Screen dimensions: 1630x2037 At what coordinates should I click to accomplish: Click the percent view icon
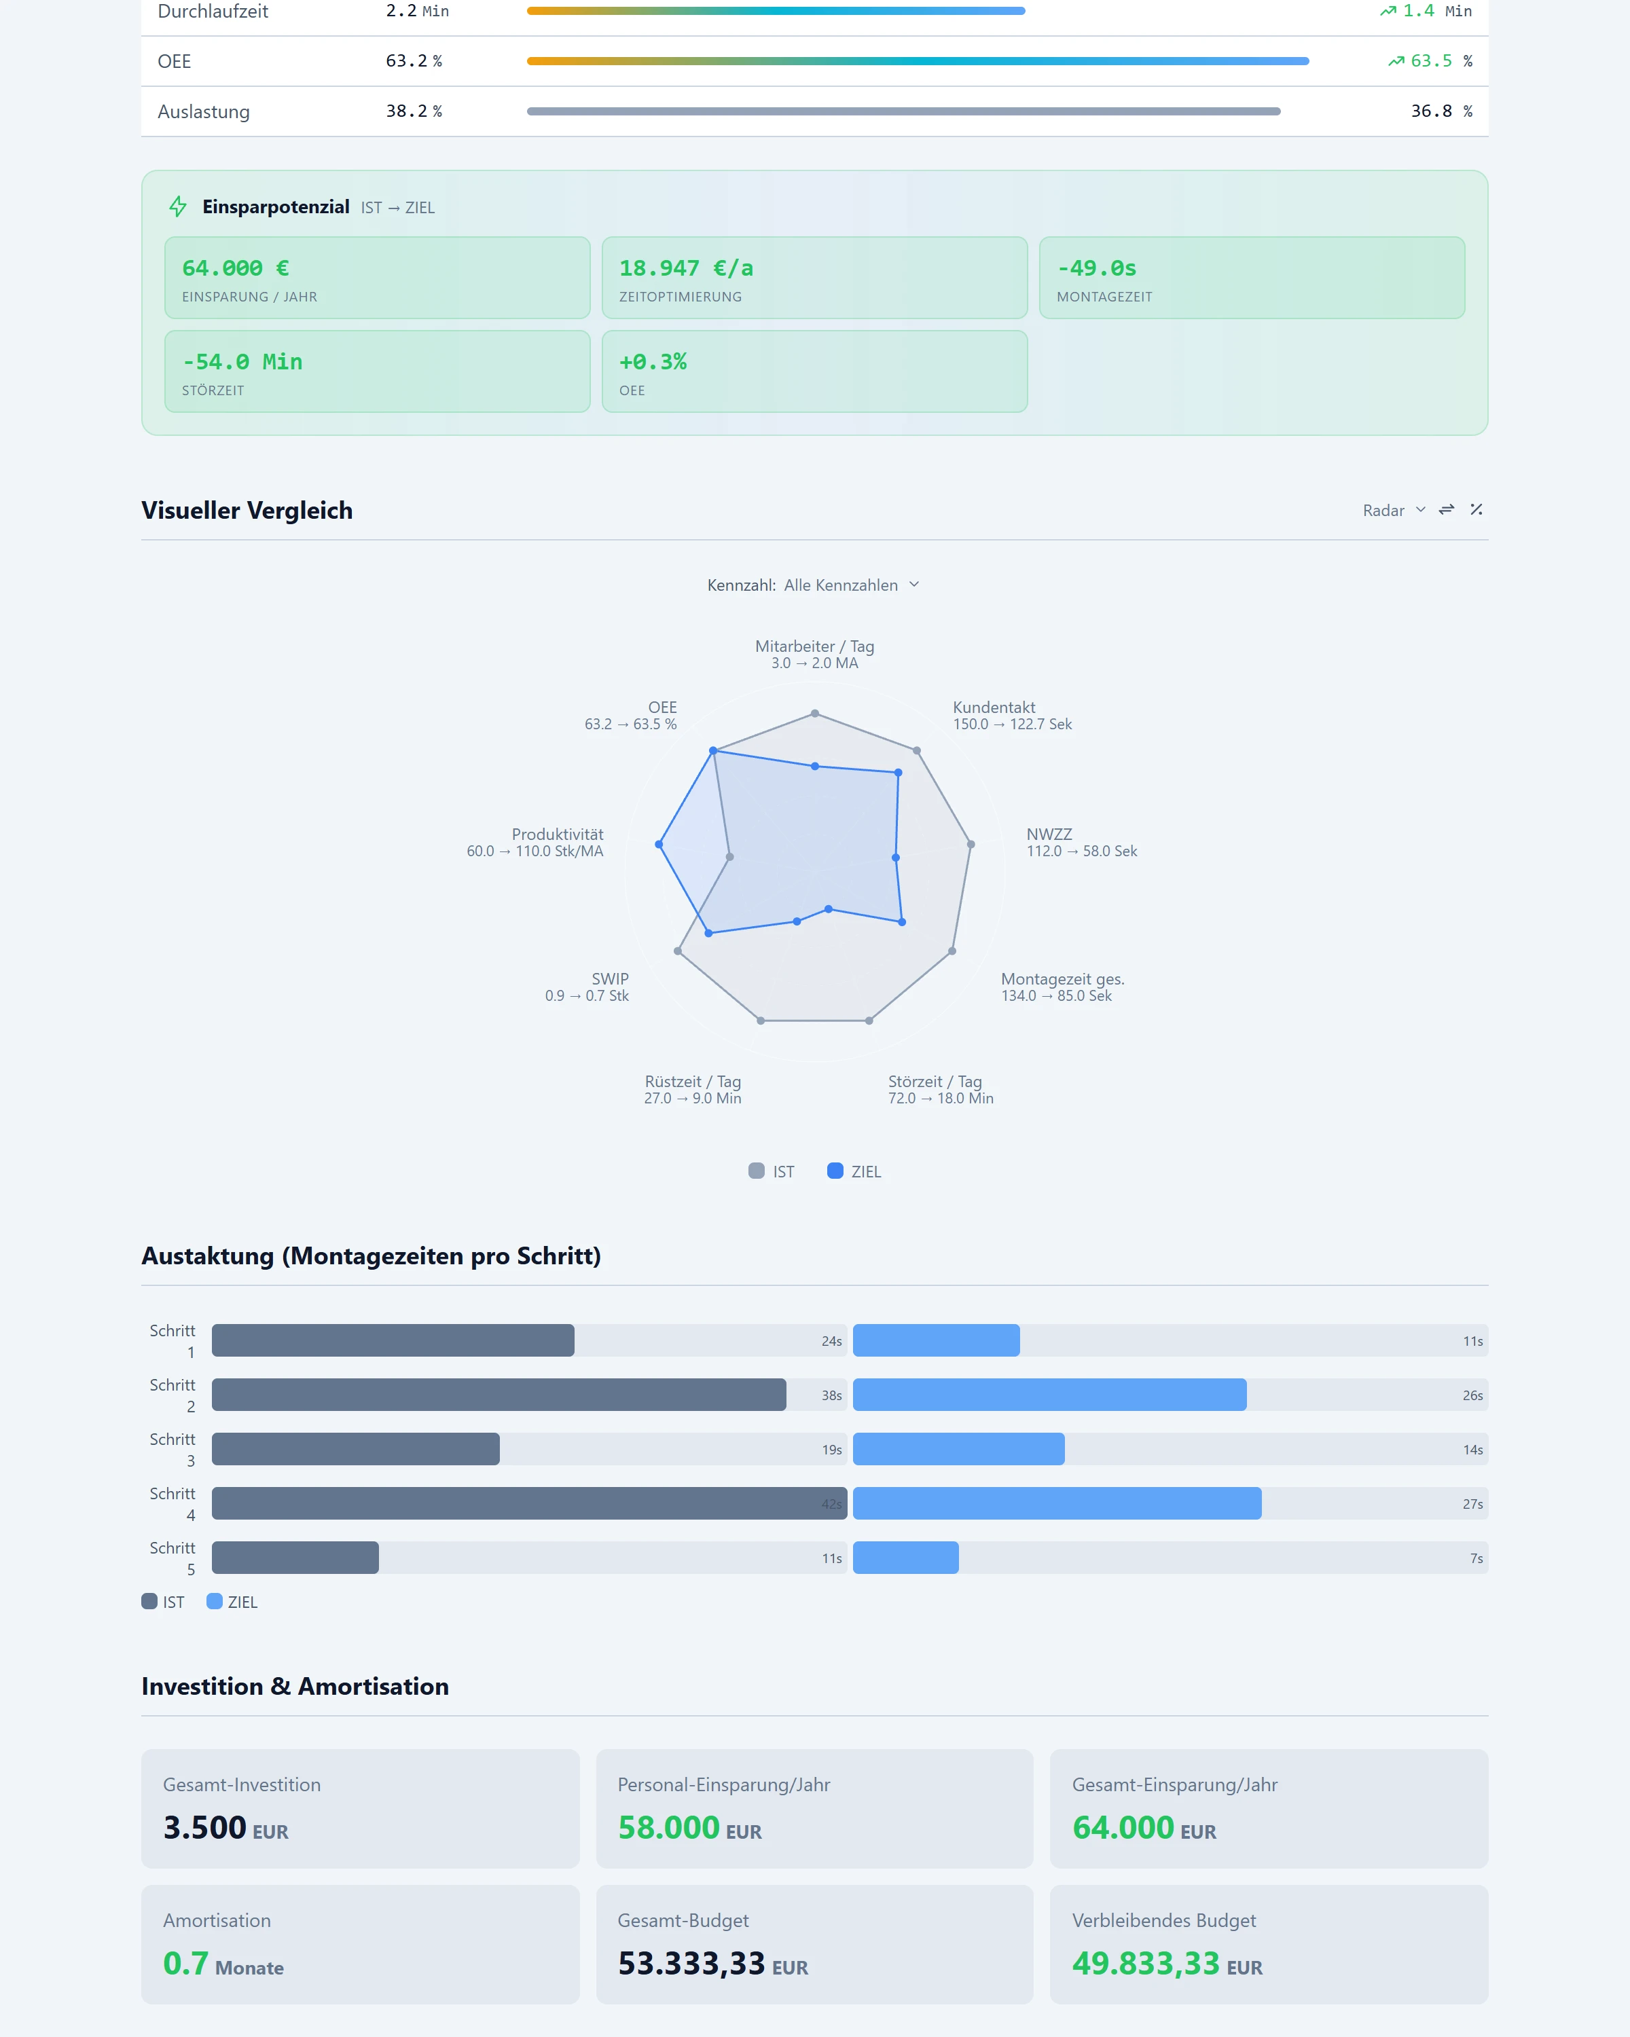1476,510
